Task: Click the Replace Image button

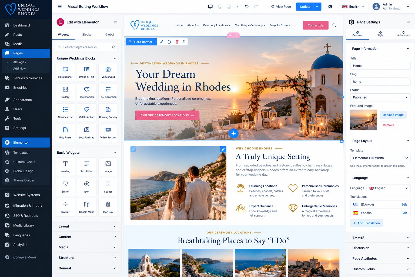Action: [x=393, y=115]
